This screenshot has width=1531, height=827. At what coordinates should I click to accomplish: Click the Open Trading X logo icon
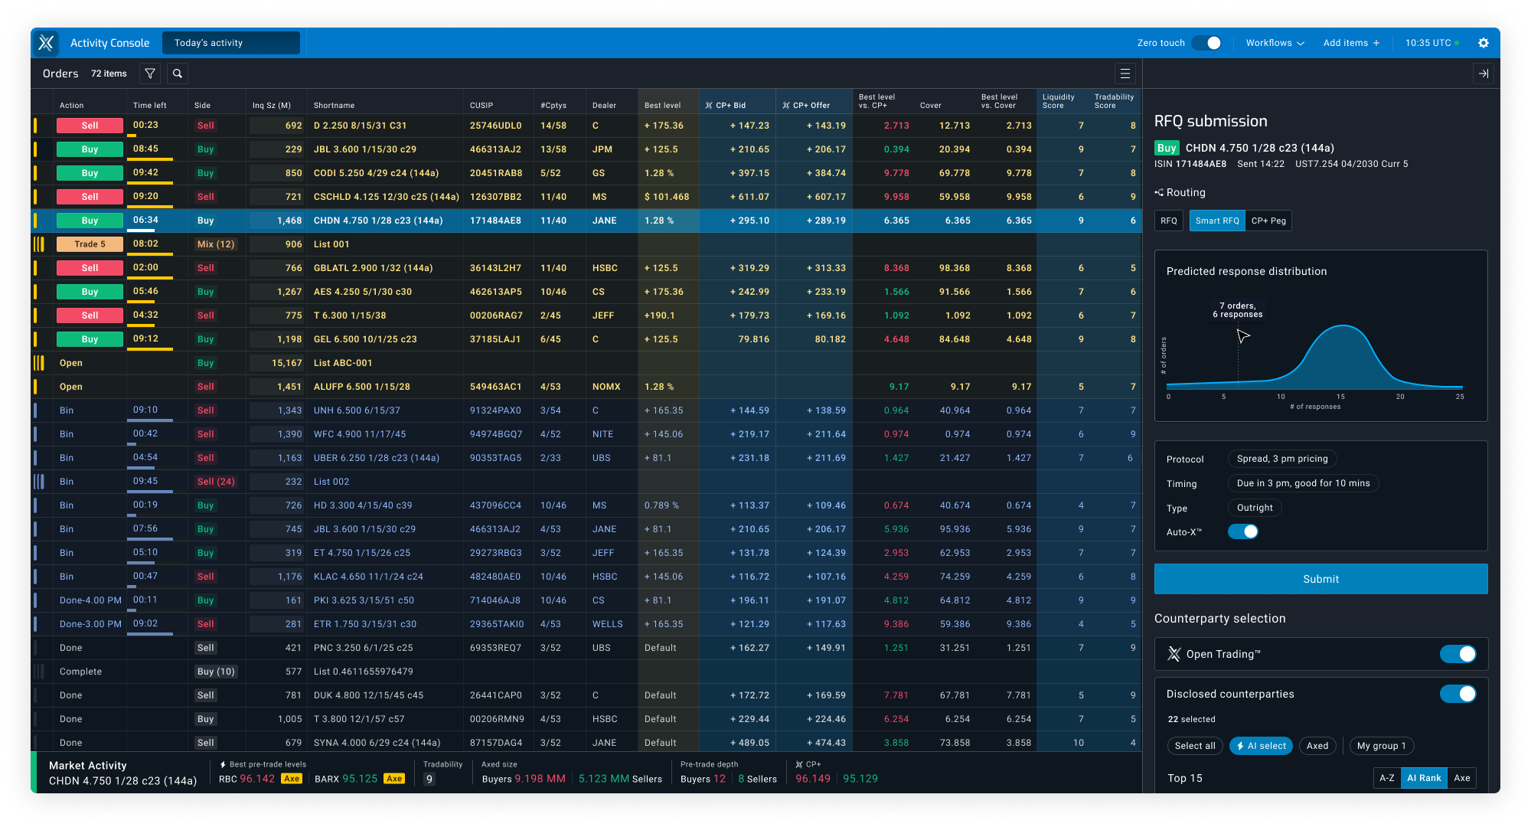tap(1174, 654)
